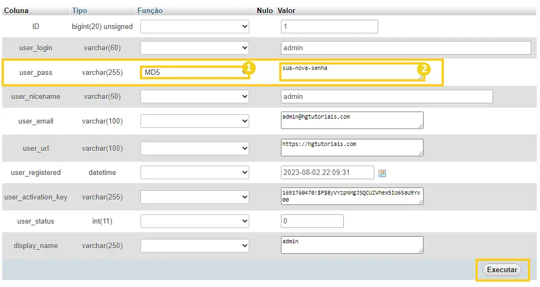The width and height of the screenshot is (540, 287).
Task: Click the Valor header label
Action: [286, 11]
